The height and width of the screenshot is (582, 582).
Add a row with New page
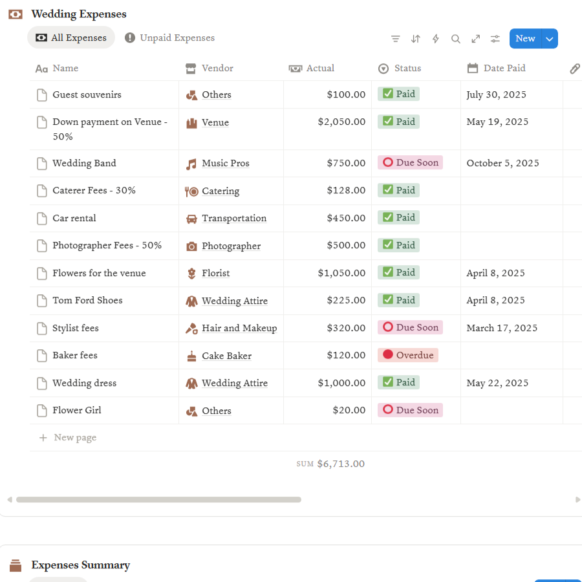pyautogui.click(x=74, y=438)
